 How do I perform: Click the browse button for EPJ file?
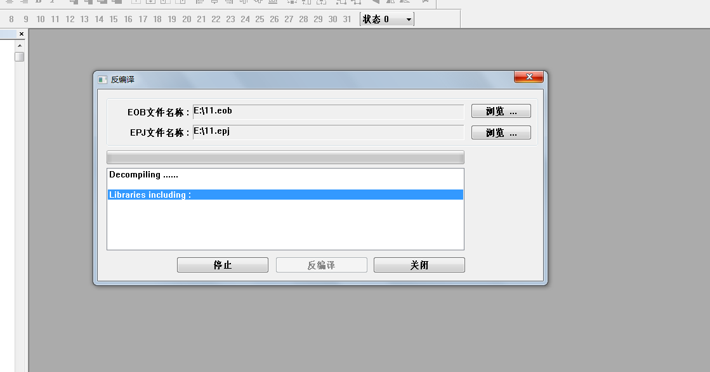pyautogui.click(x=501, y=132)
